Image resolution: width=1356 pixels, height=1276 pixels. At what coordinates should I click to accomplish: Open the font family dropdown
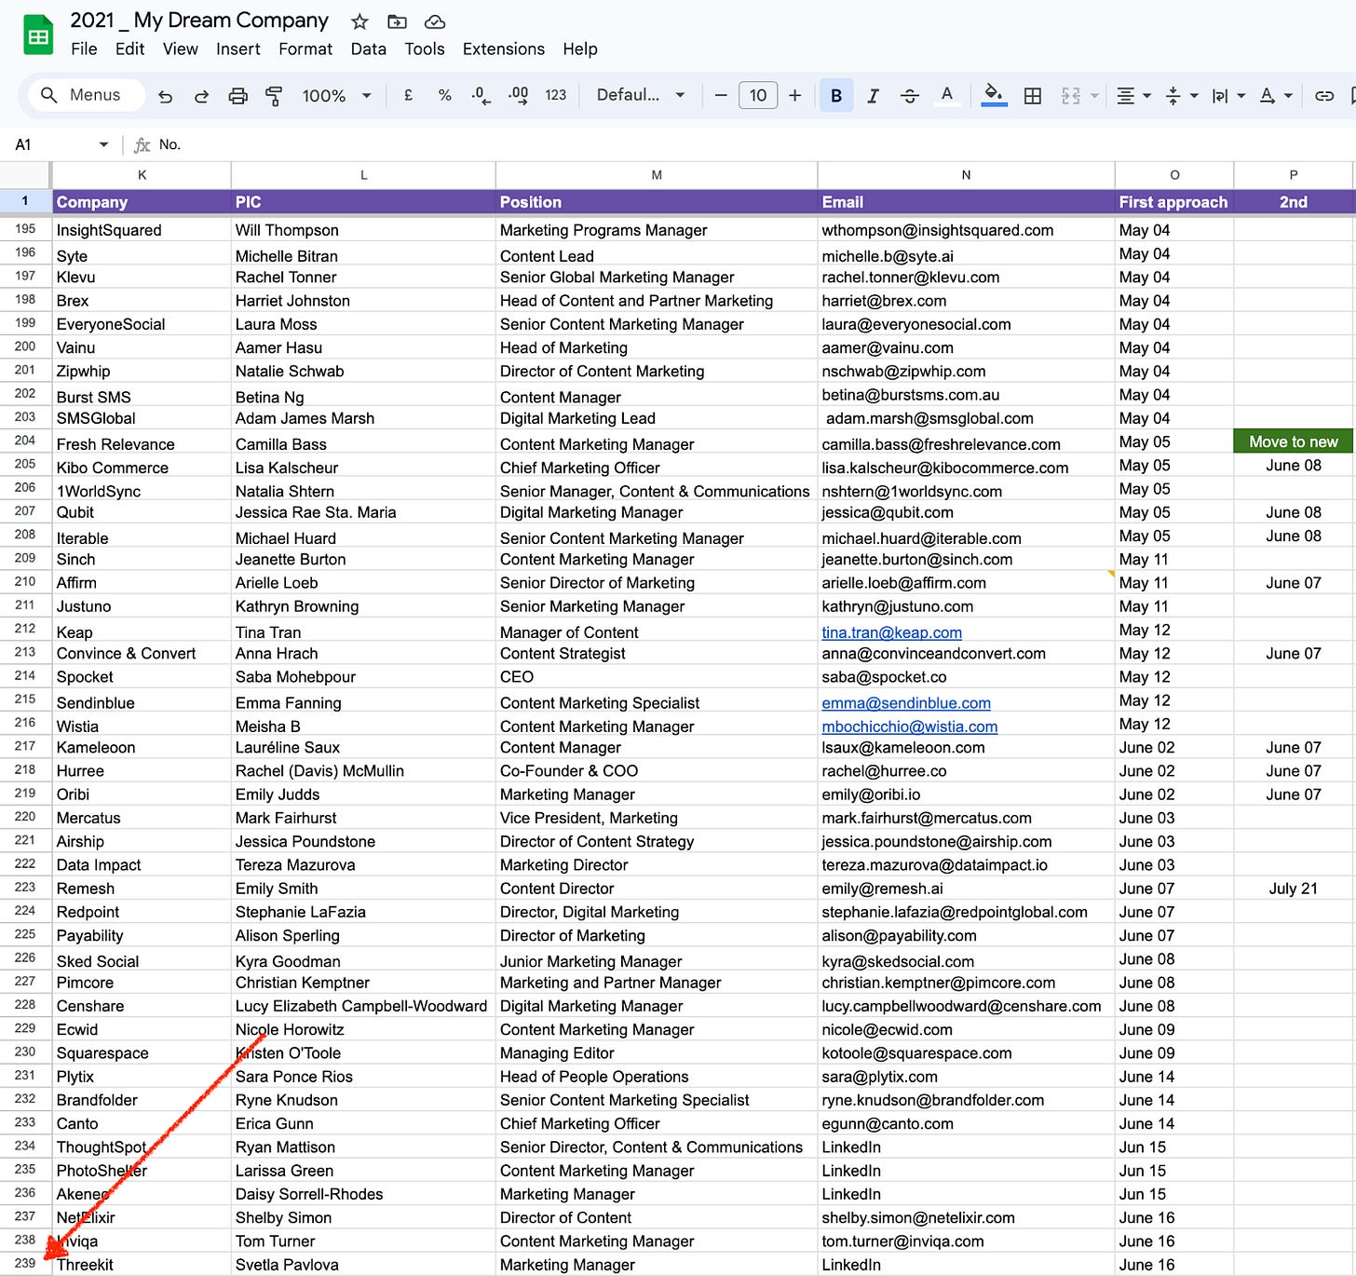tap(641, 95)
